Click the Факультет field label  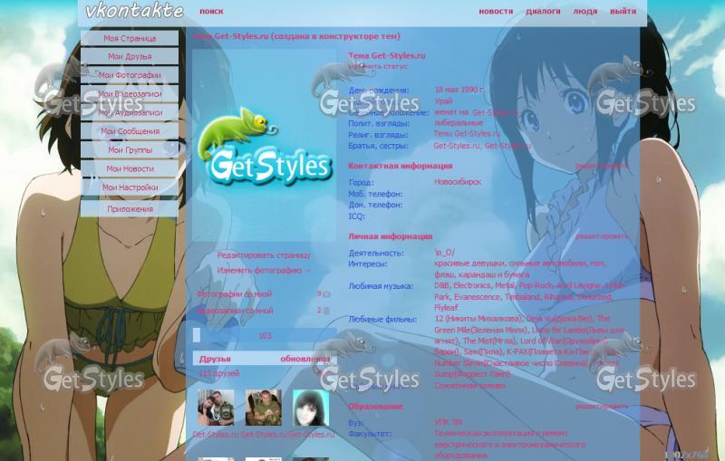[370, 434]
